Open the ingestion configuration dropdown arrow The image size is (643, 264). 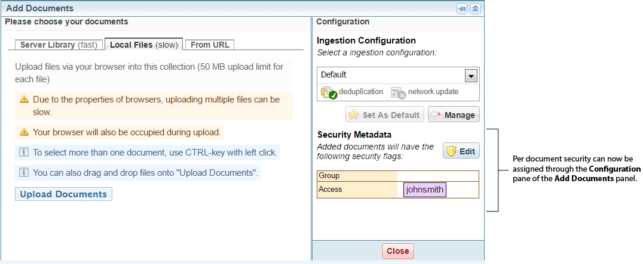pos(471,75)
